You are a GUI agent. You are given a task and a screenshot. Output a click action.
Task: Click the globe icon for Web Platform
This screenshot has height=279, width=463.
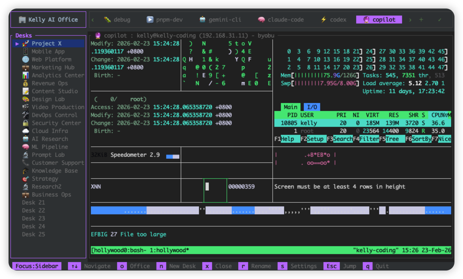pyautogui.click(x=25, y=59)
